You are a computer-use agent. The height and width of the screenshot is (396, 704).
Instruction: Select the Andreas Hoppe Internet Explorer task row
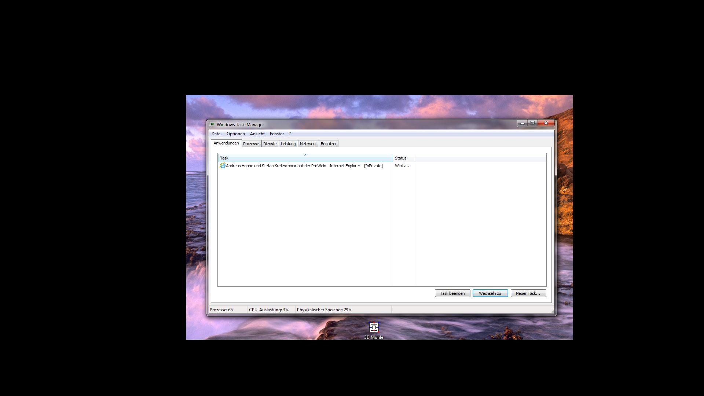tap(304, 166)
